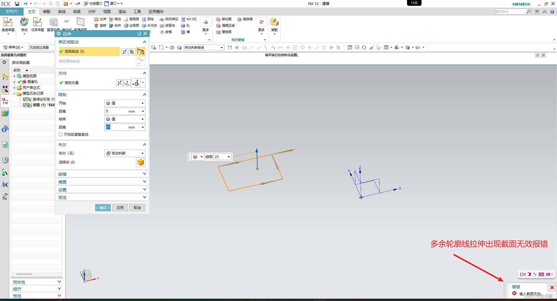This screenshot has height=301, width=557.
Task: Click the 确定 button
Action: pos(103,208)
